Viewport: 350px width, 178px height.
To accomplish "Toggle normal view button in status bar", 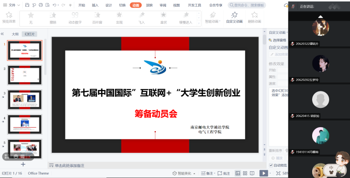I will pyautogui.click(x=238, y=173).
